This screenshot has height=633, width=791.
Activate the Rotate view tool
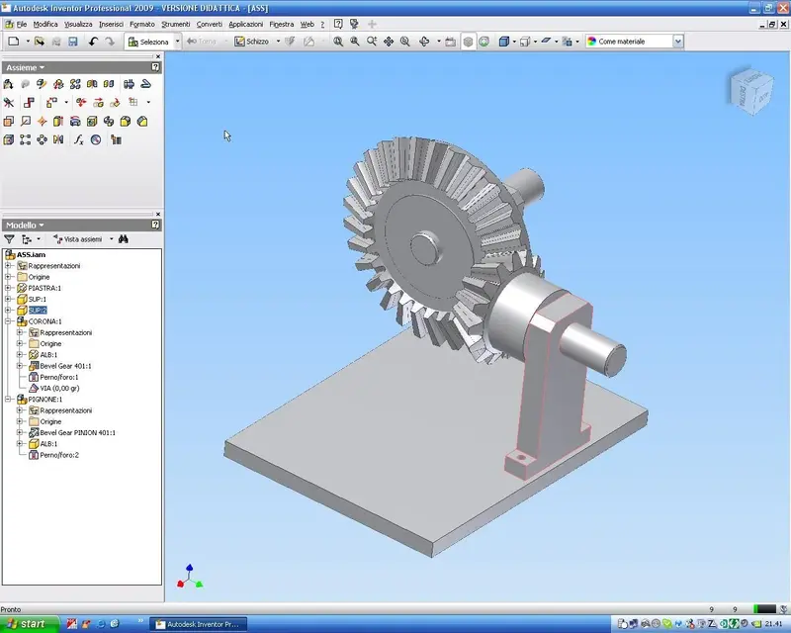pyautogui.click(x=424, y=42)
